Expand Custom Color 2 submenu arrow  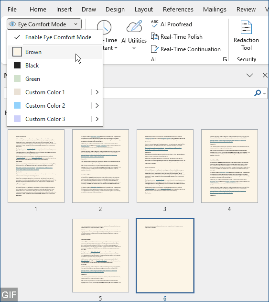[x=97, y=106]
